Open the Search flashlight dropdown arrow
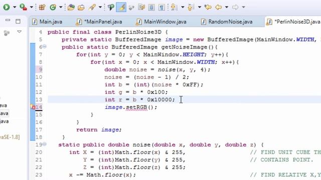The width and height of the screenshot is (321, 180). pyautogui.click(x=100, y=7)
